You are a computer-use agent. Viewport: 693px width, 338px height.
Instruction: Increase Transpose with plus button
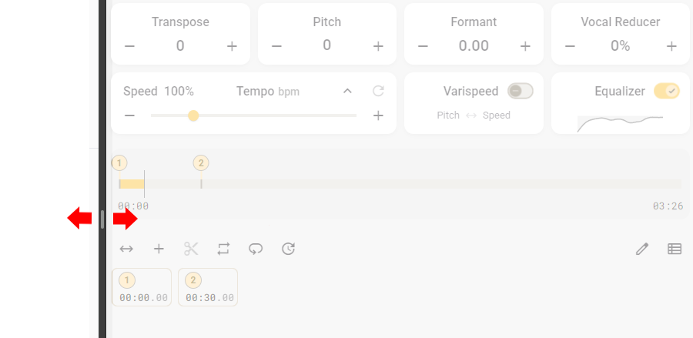[x=232, y=46]
